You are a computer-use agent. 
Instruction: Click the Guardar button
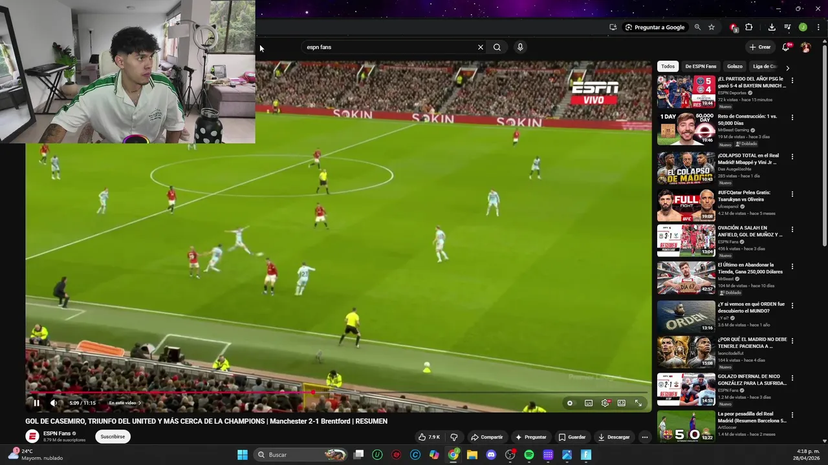pos(572,437)
